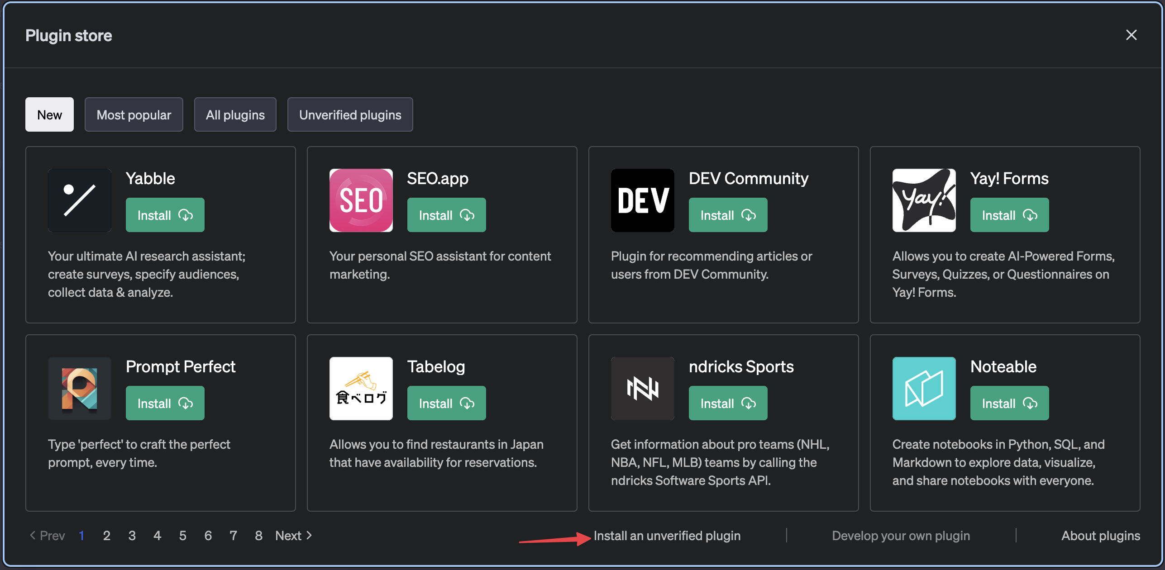
Task: Click the pink SEO.app logo
Action: pos(361,200)
